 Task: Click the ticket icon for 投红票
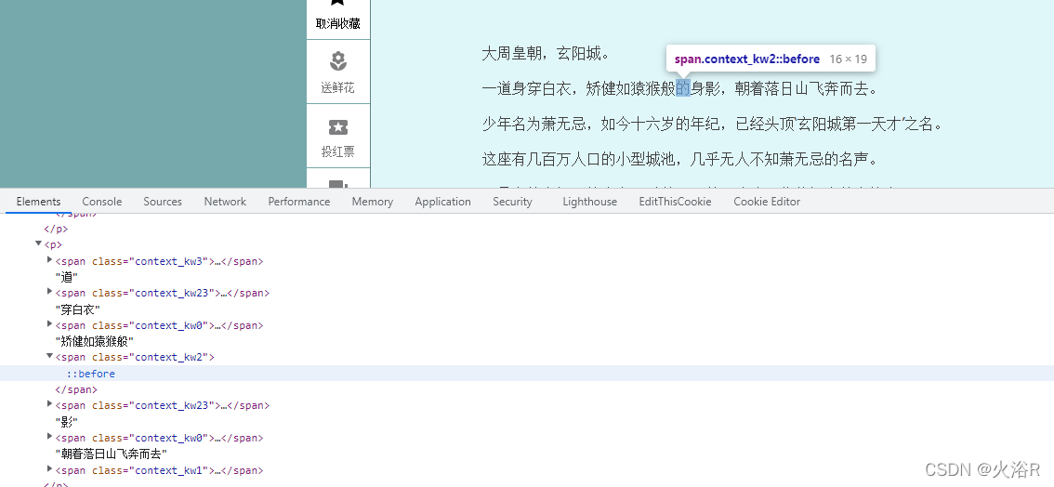point(338,127)
